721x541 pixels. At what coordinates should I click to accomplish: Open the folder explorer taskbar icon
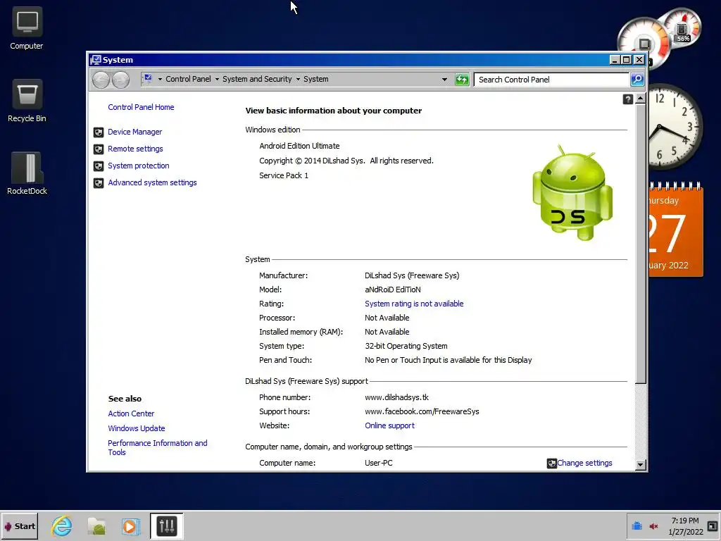click(x=96, y=526)
